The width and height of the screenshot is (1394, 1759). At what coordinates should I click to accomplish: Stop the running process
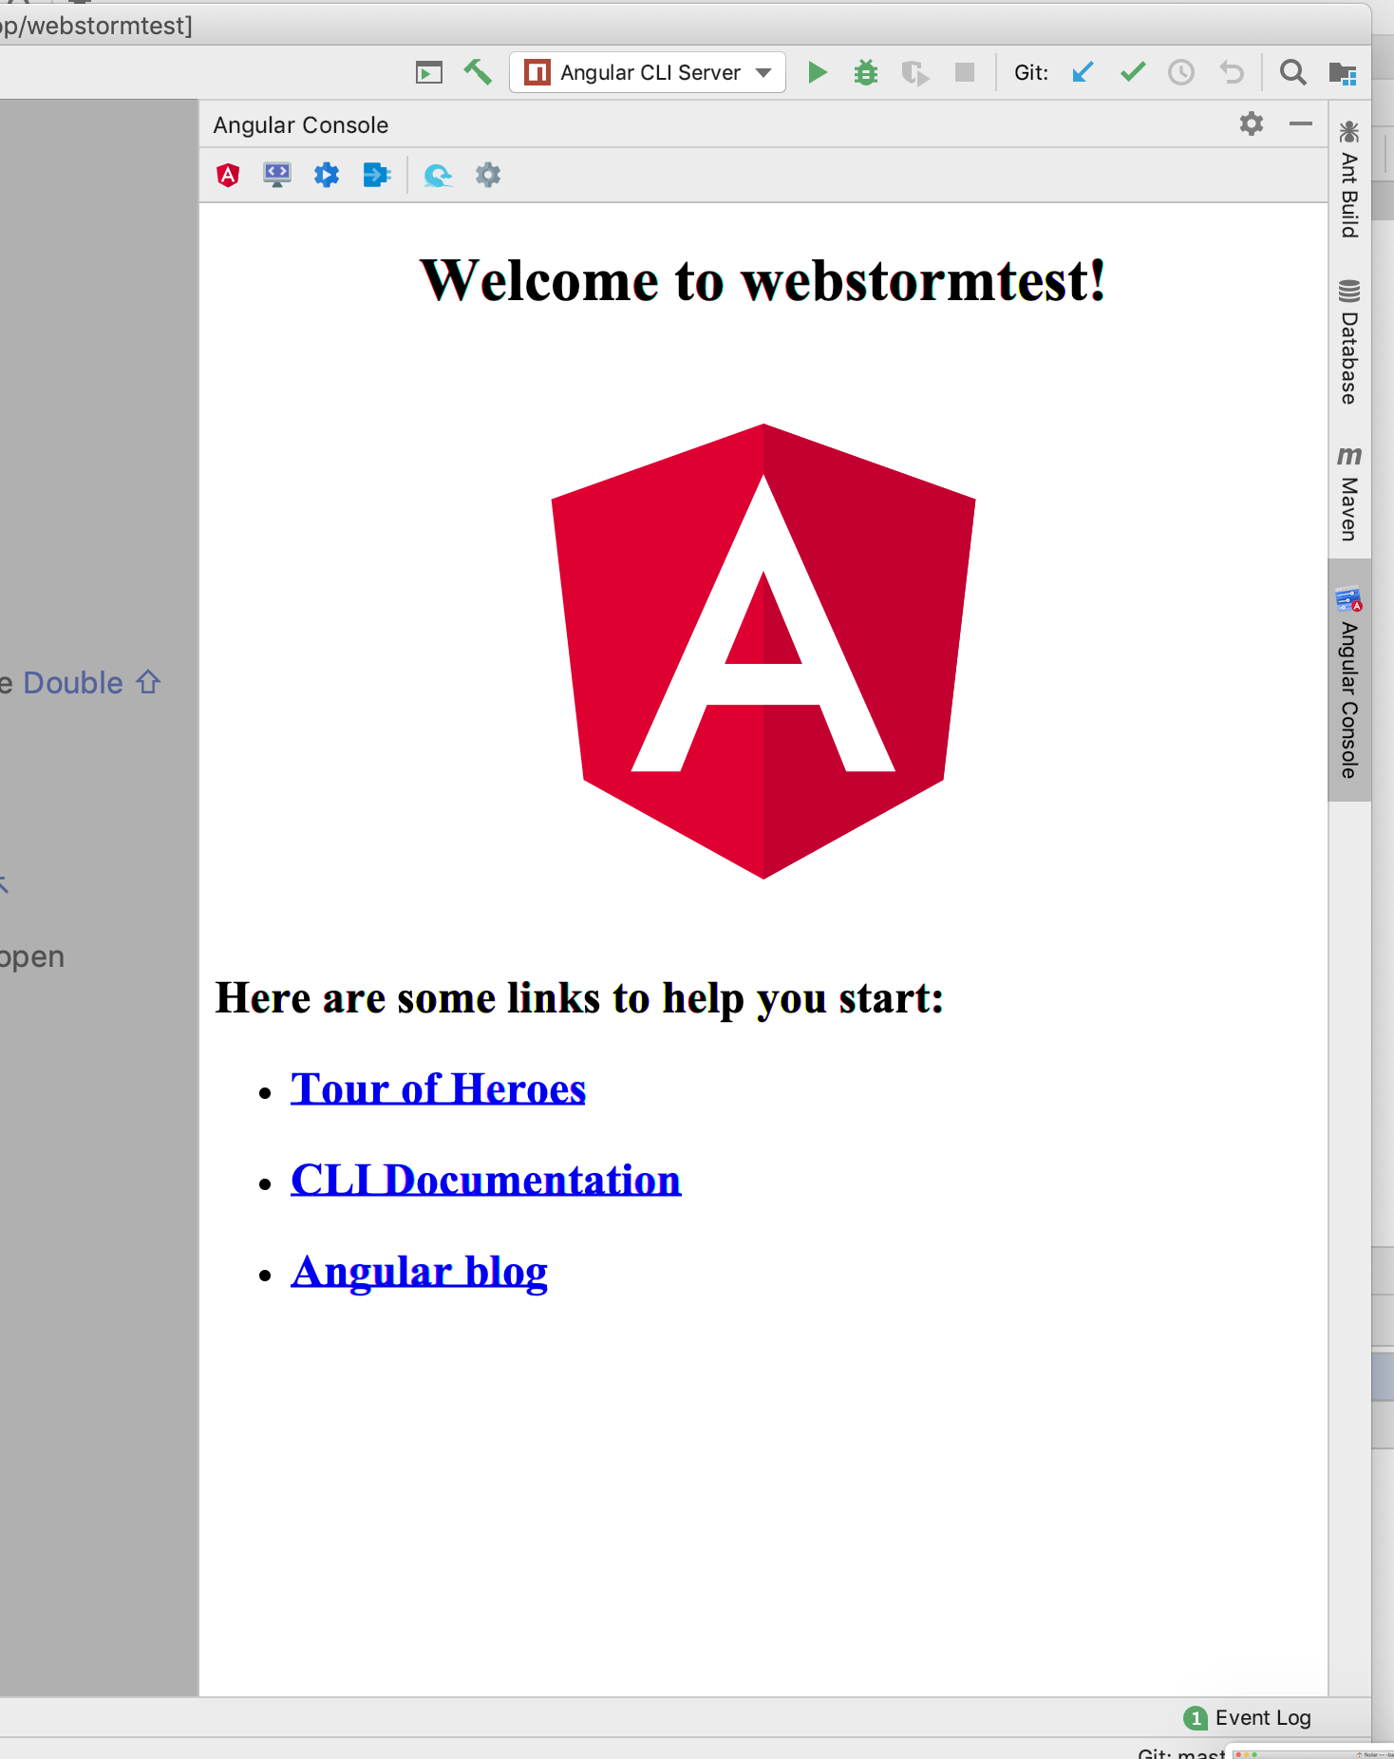(965, 72)
